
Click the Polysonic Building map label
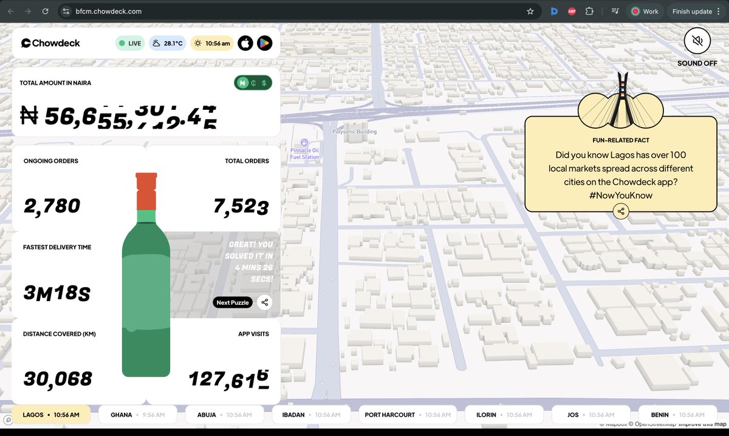(354, 132)
